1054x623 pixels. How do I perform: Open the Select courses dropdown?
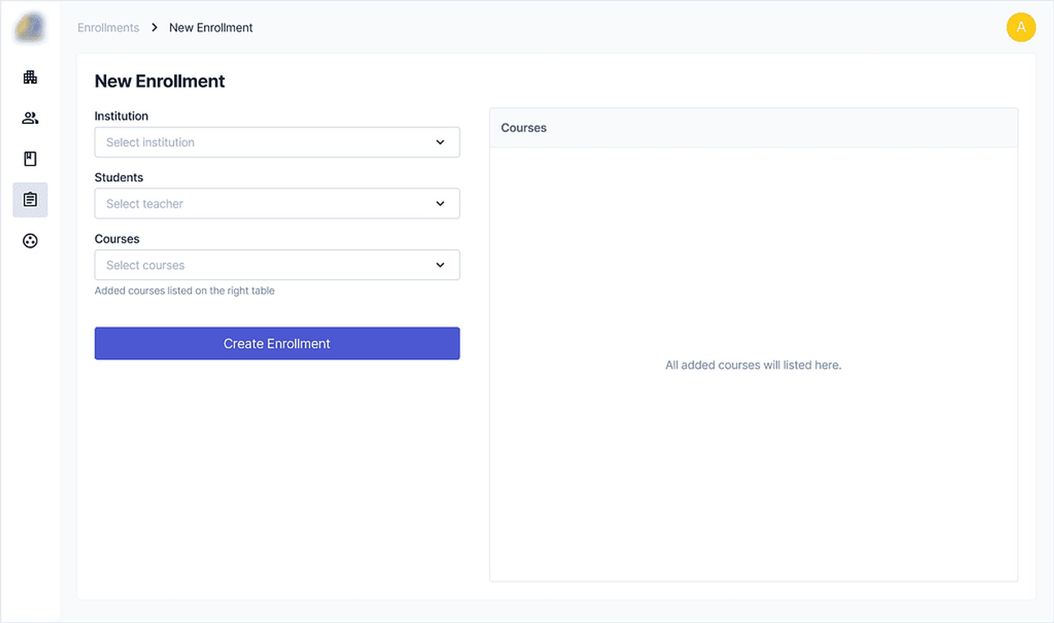[x=277, y=265]
